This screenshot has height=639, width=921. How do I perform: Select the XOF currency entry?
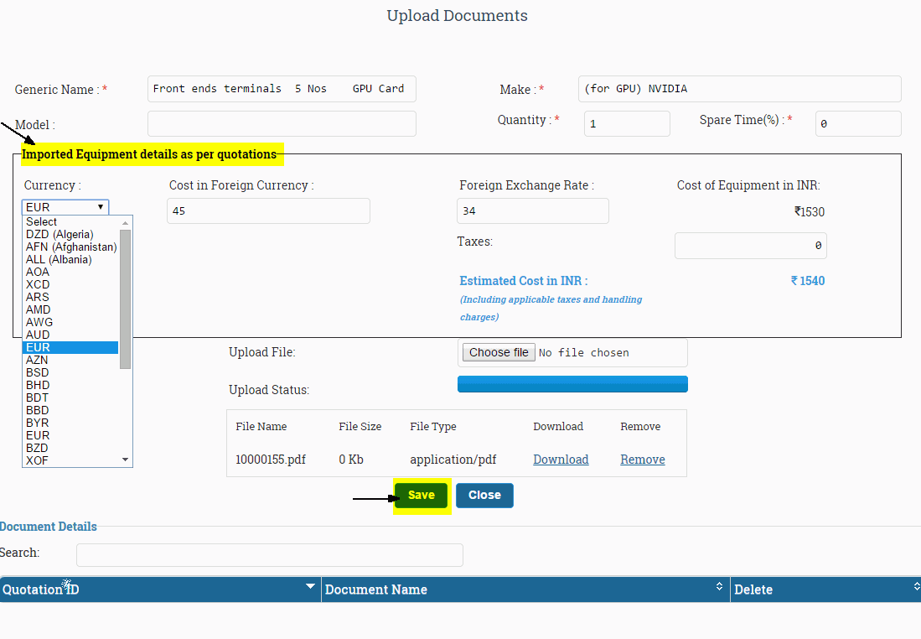pyautogui.click(x=37, y=460)
